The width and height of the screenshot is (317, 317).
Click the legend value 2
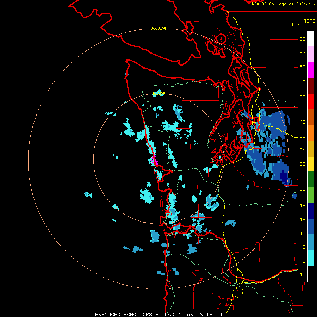(x=304, y=261)
